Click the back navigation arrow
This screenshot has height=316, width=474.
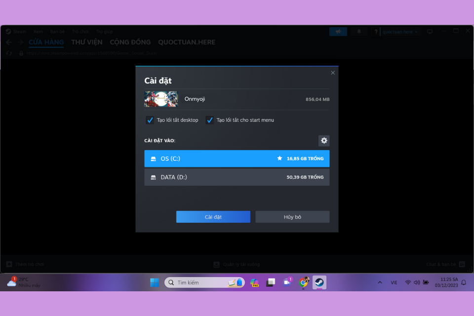9,42
